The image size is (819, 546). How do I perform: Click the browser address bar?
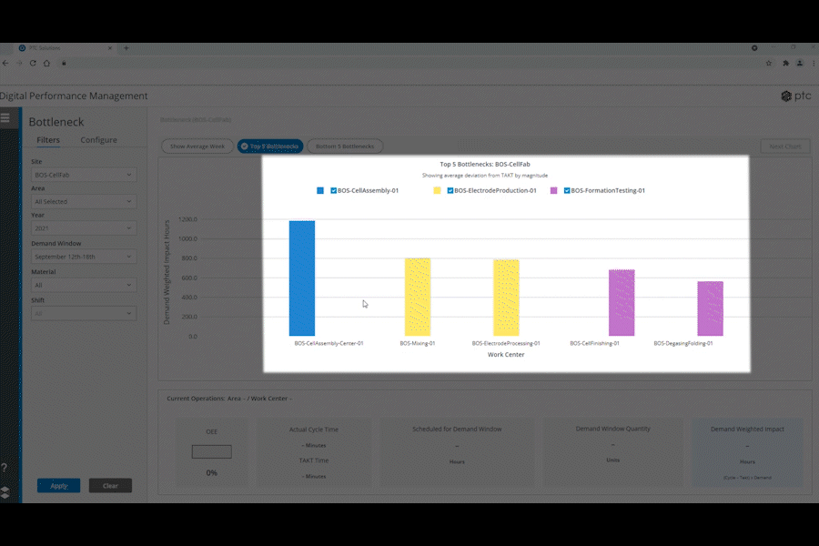tap(412, 63)
